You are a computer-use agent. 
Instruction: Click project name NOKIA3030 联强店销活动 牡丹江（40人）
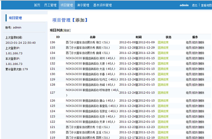tap(92, 79)
